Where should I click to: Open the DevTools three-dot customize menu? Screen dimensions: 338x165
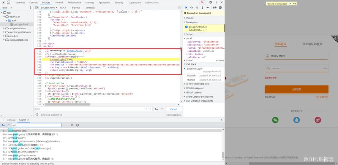click(216, 2)
